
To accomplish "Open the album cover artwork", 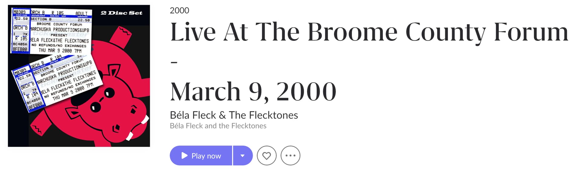I will click(x=79, y=76).
